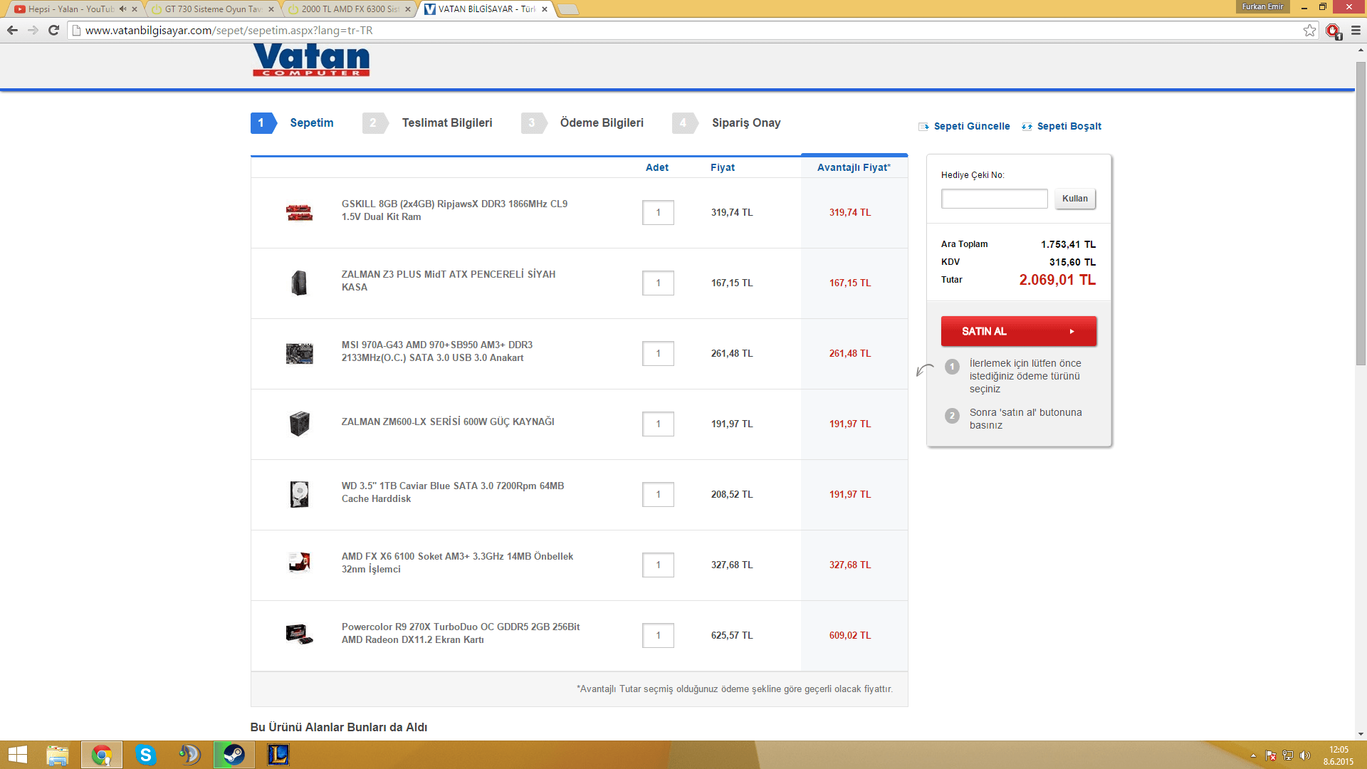Screen dimensions: 1367x769
Task: Click the Sepeti Güncelle link
Action: pos(971,126)
